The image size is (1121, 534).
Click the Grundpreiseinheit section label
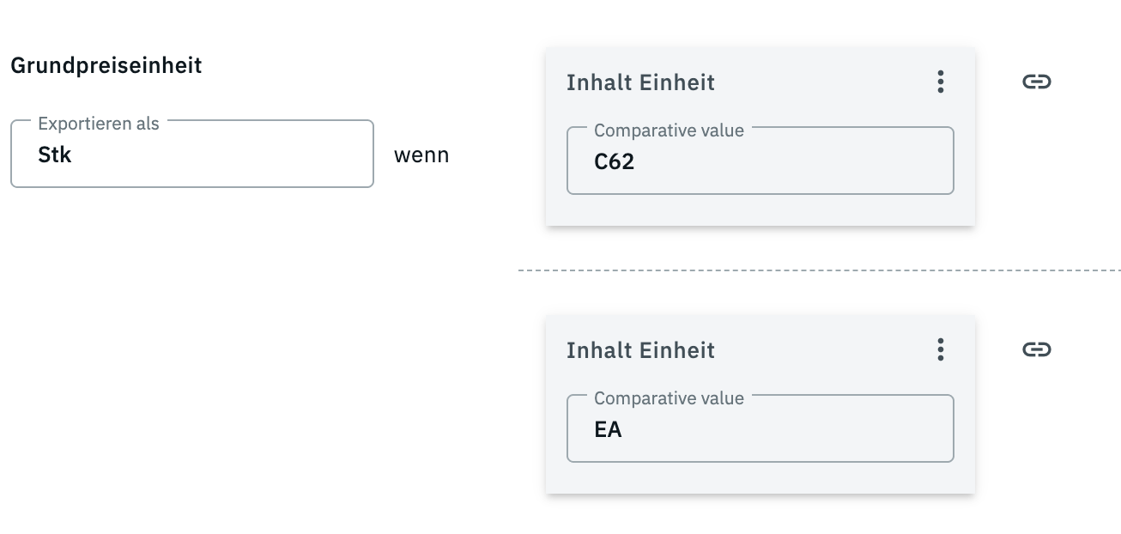tap(106, 65)
